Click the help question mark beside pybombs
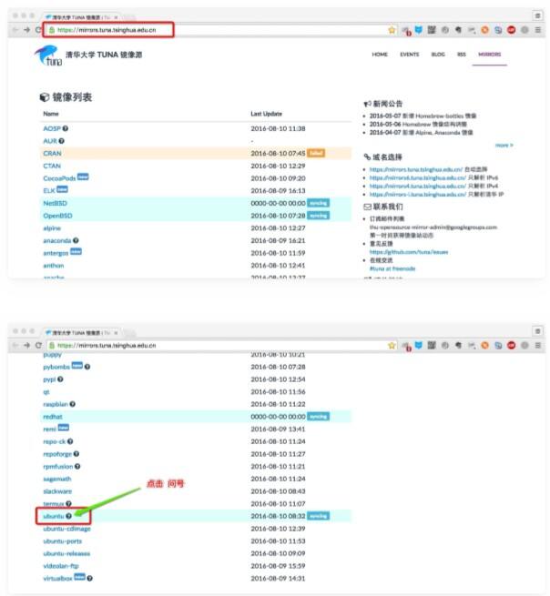The width and height of the screenshot is (550, 596). [x=87, y=367]
